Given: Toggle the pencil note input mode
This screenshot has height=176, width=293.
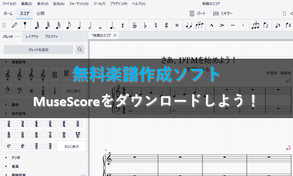Looking at the screenshot, I should pos(14,25).
